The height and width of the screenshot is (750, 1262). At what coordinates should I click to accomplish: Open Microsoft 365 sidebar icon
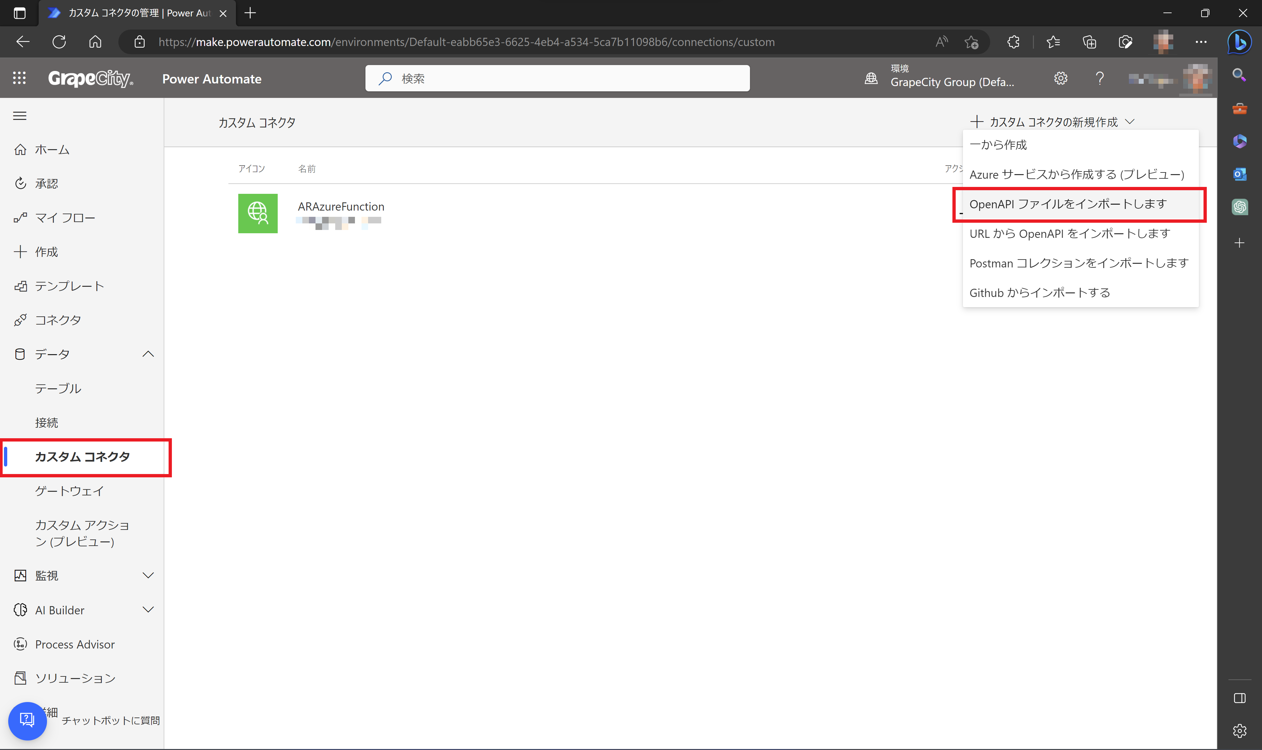pyautogui.click(x=1239, y=142)
